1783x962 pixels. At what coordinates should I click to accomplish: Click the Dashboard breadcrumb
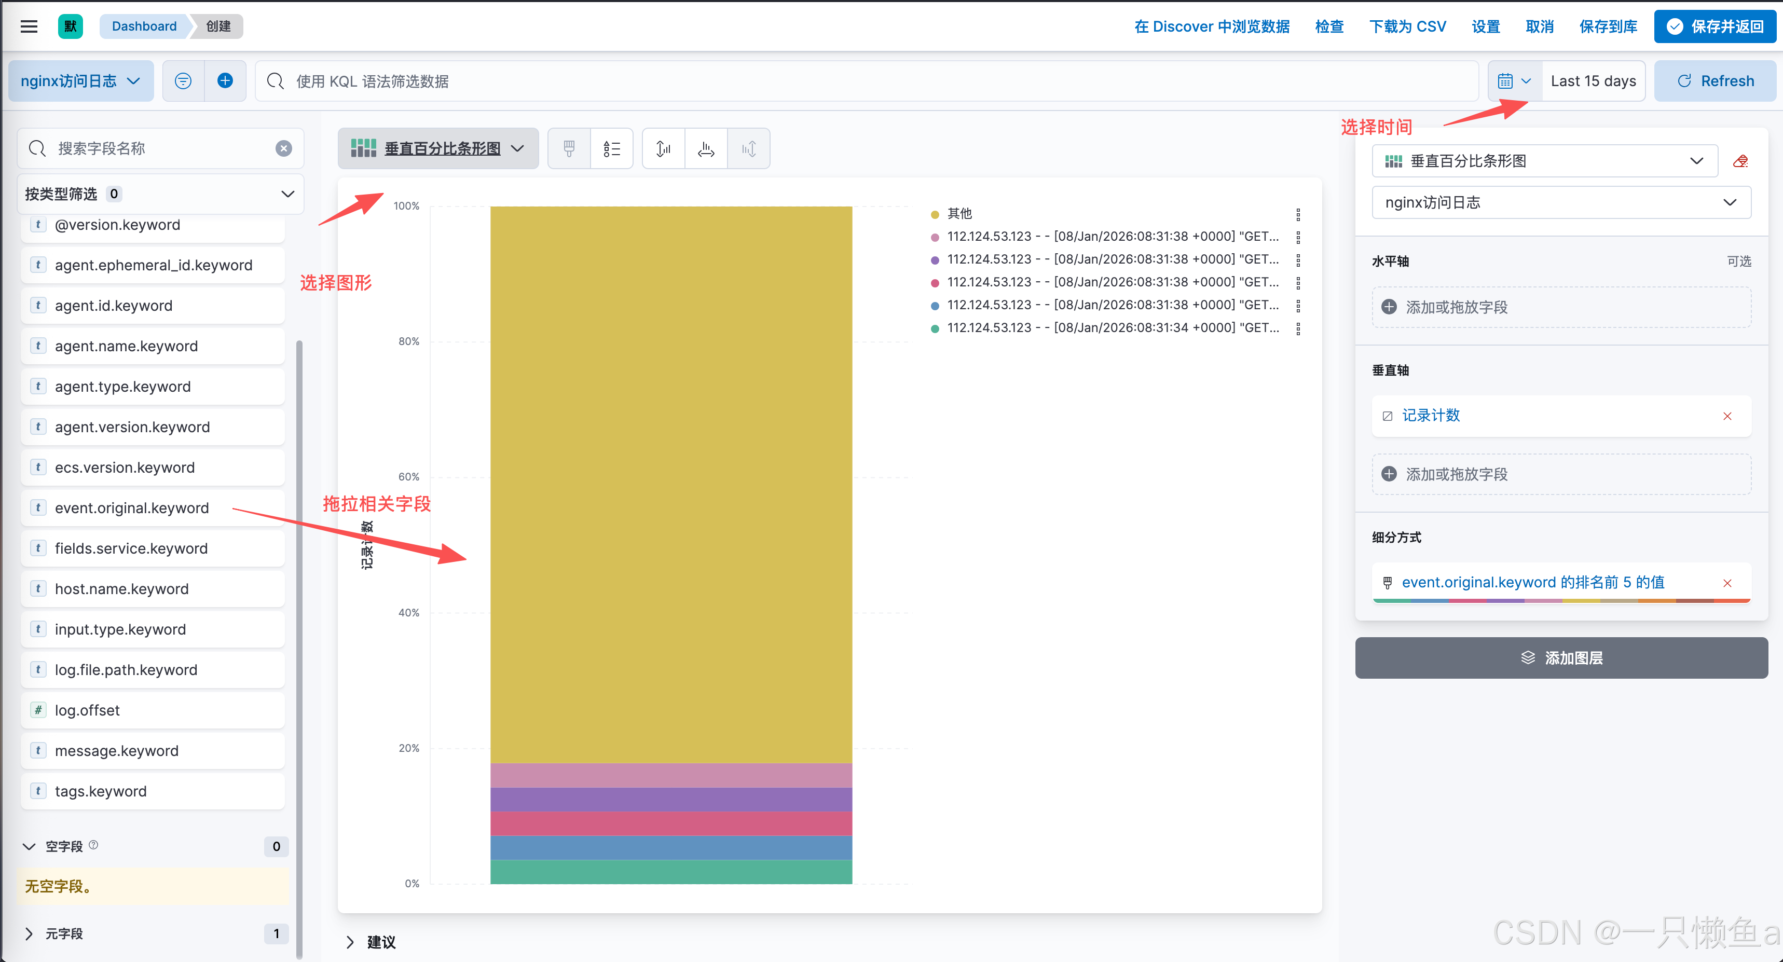pyautogui.click(x=144, y=26)
